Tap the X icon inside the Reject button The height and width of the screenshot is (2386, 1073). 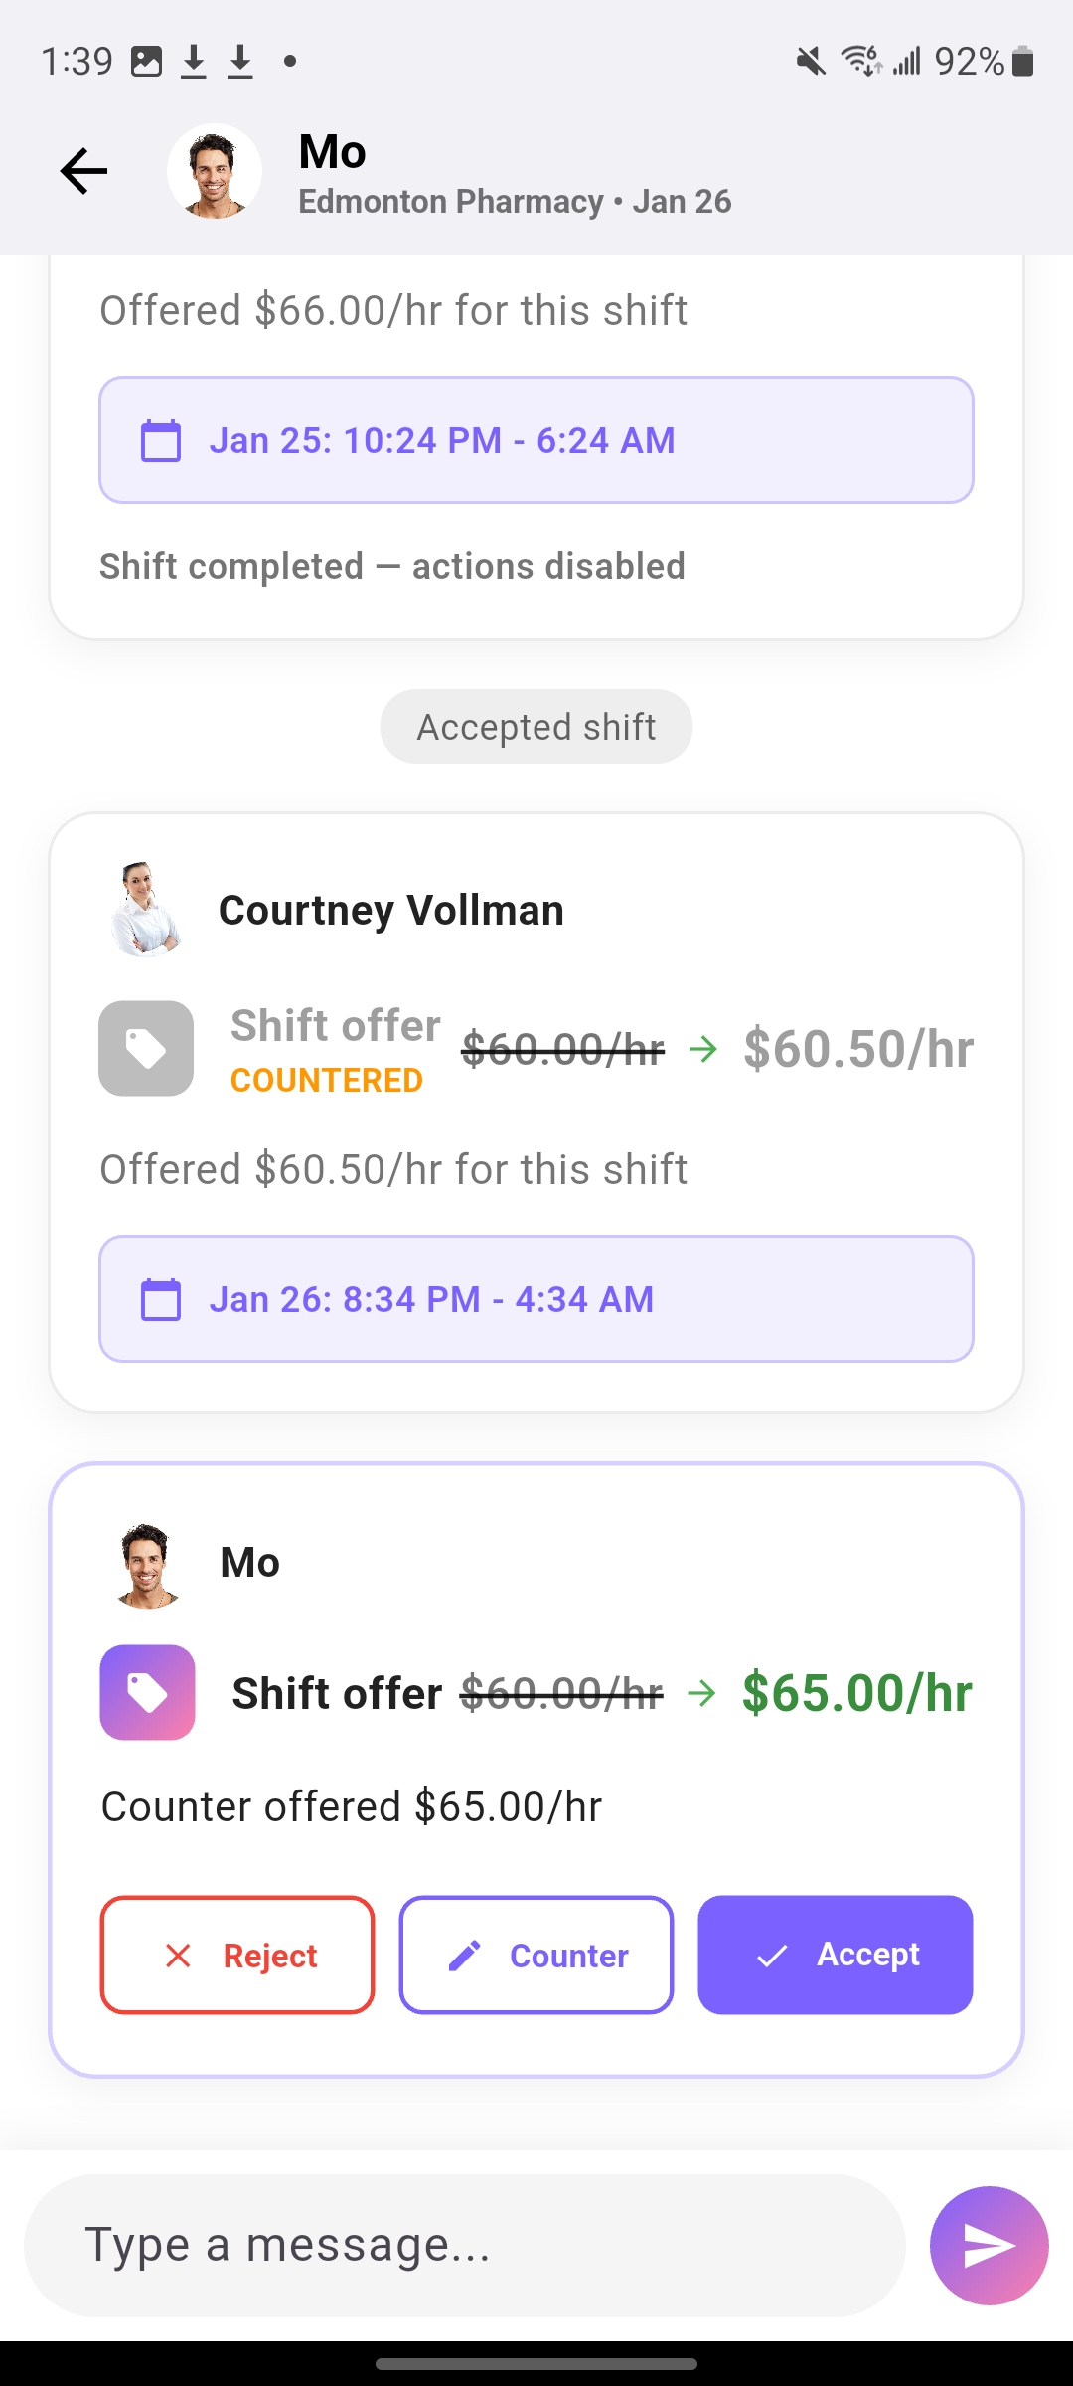click(179, 1955)
